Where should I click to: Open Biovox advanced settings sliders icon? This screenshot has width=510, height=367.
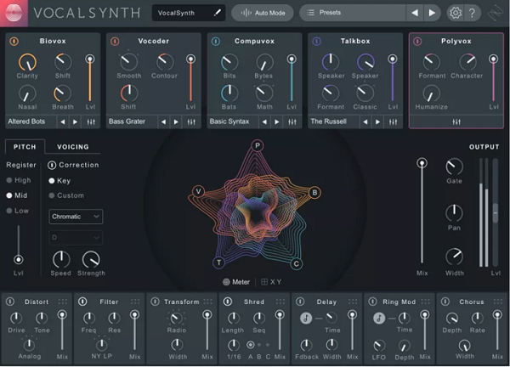[x=90, y=121]
